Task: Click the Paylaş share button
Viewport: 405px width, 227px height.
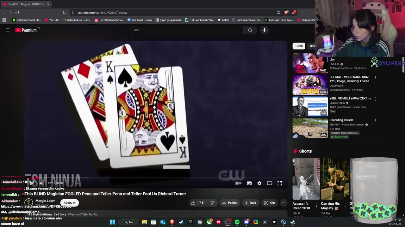Action: click(x=229, y=203)
